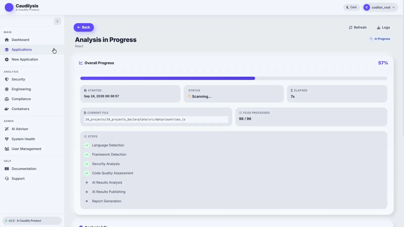Screen dimensions: 404x227
Task: Open the Dashboard home icon
Action: click(7, 40)
